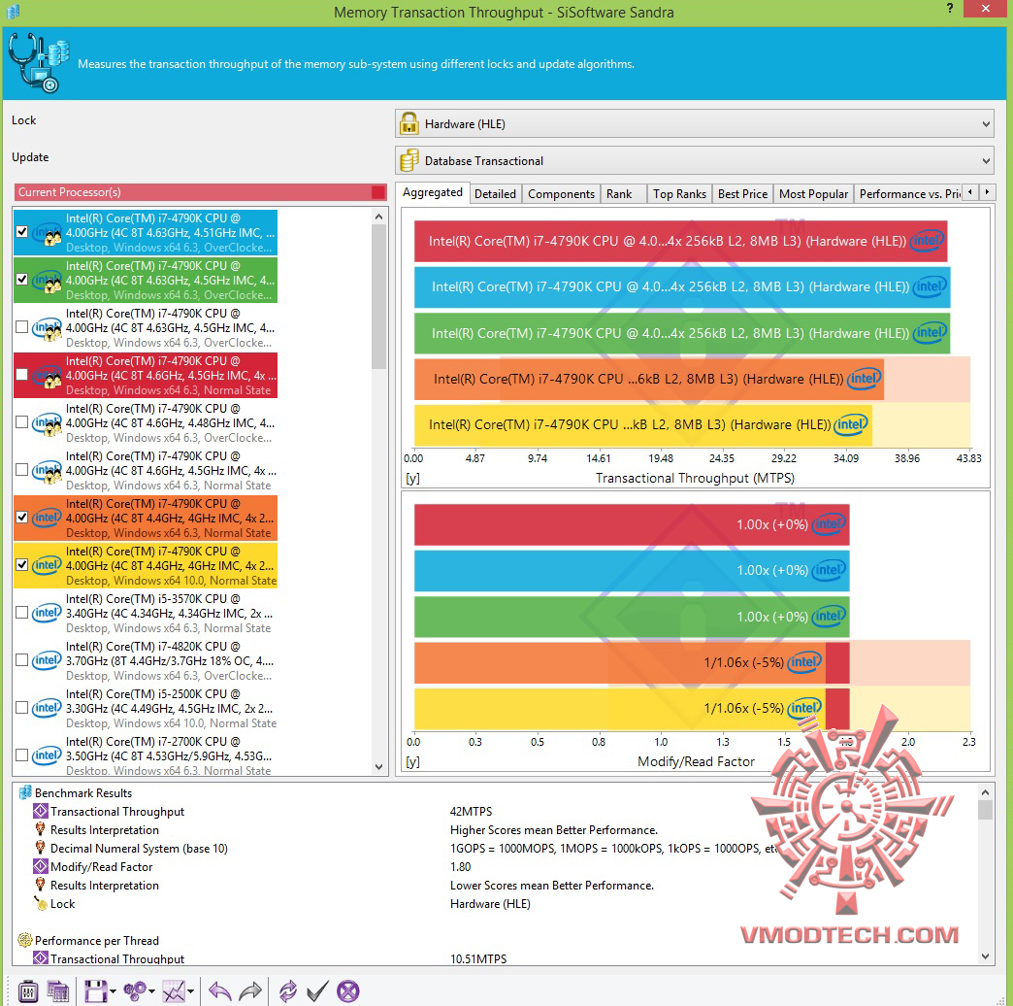Select the Aggregated tab

coord(432,192)
